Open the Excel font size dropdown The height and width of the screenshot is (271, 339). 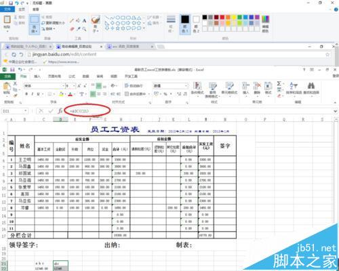click(74, 86)
